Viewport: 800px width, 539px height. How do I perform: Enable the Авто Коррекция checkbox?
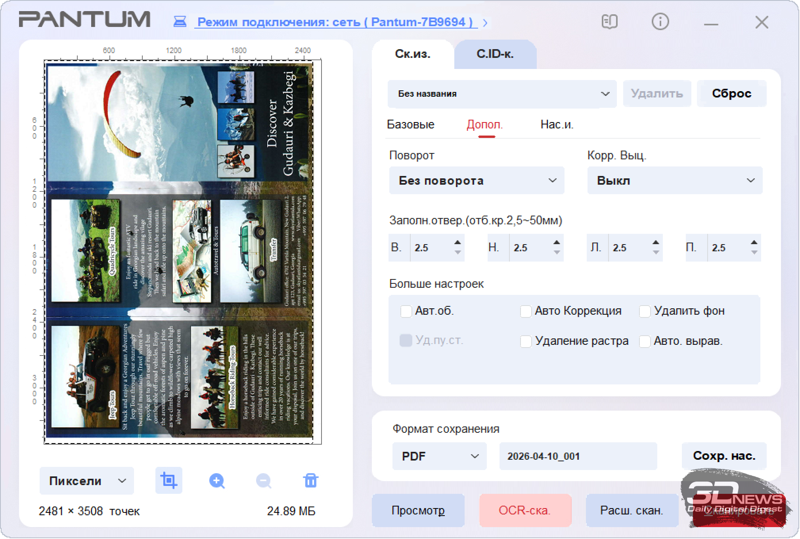[526, 312]
